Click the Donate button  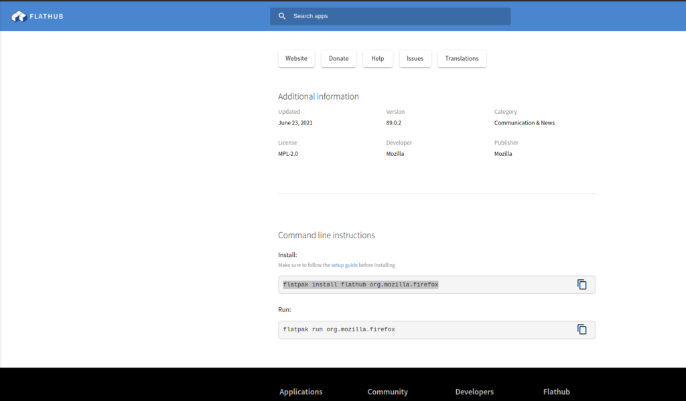[x=338, y=59]
